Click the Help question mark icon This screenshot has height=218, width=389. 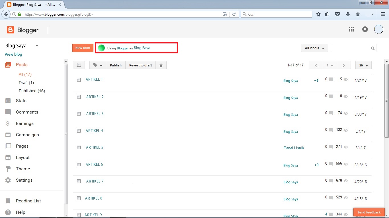8,212
